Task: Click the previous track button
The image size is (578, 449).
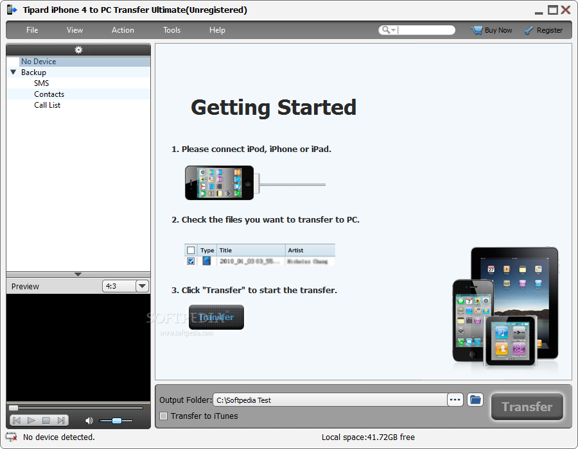Action: (17, 420)
